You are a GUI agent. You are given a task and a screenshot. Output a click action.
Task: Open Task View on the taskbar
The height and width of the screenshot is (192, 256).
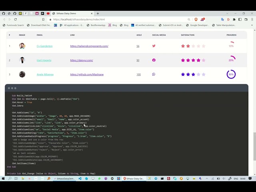(16, 179)
